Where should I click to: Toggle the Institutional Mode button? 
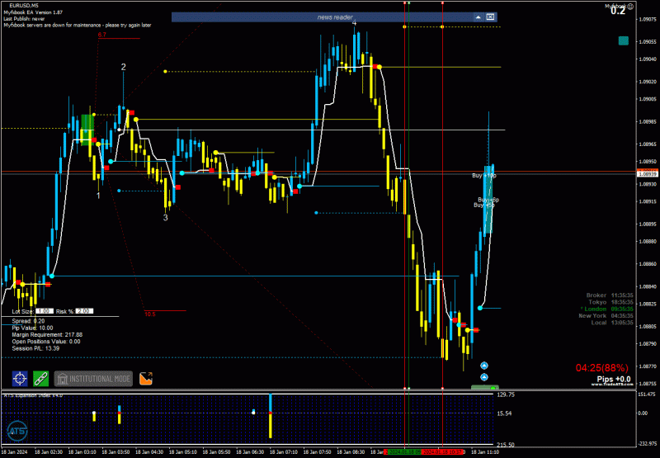click(x=93, y=379)
